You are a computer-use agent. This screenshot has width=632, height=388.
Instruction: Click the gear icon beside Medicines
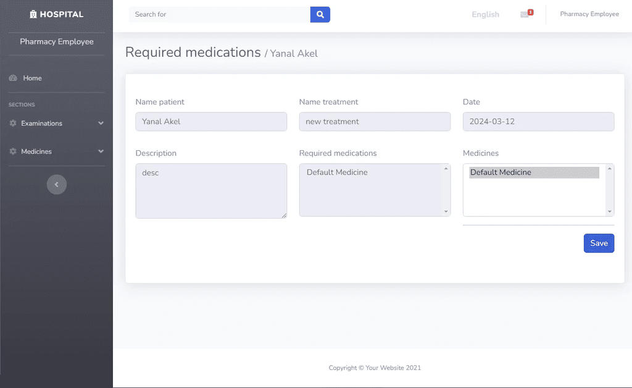tap(13, 151)
